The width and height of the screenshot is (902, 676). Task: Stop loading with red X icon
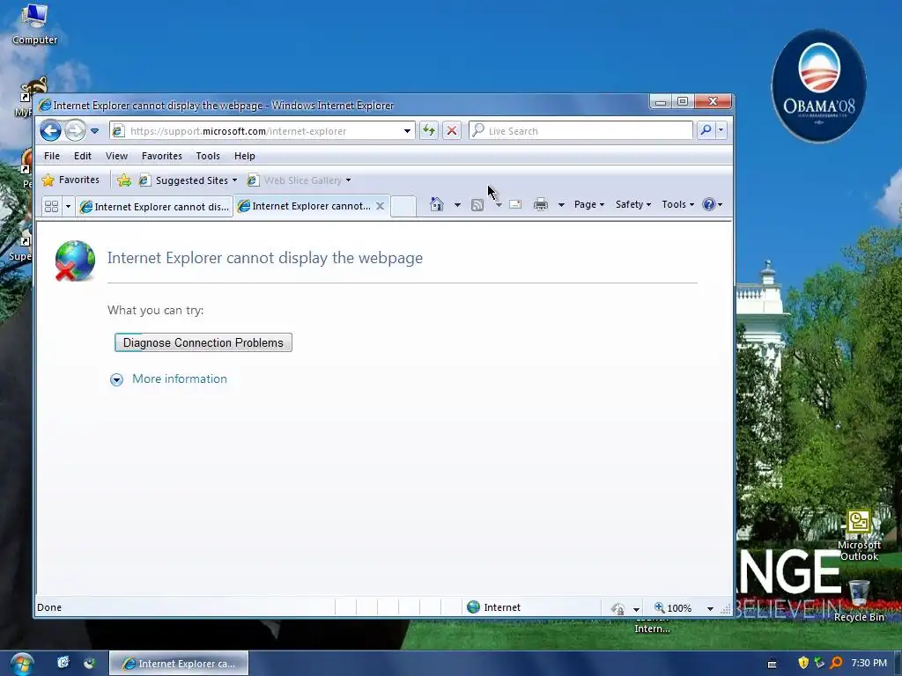[452, 130]
